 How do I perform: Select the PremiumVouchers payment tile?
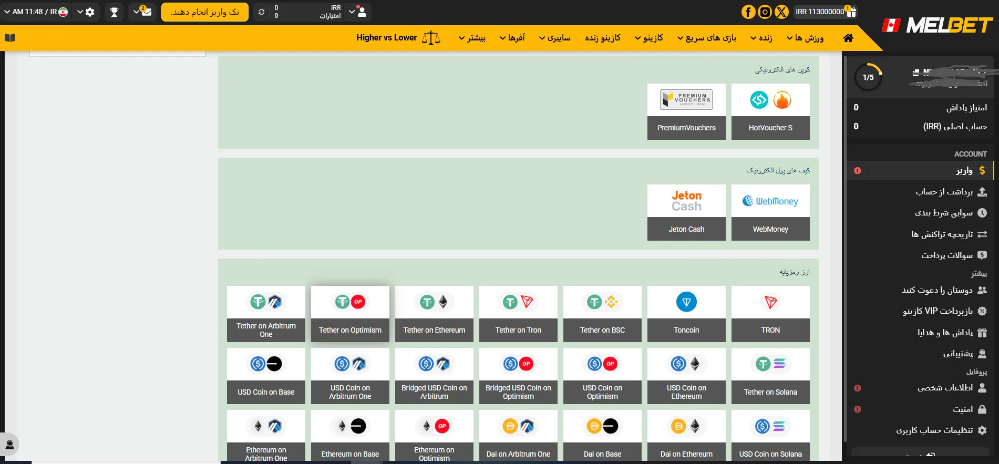tap(686, 111)
